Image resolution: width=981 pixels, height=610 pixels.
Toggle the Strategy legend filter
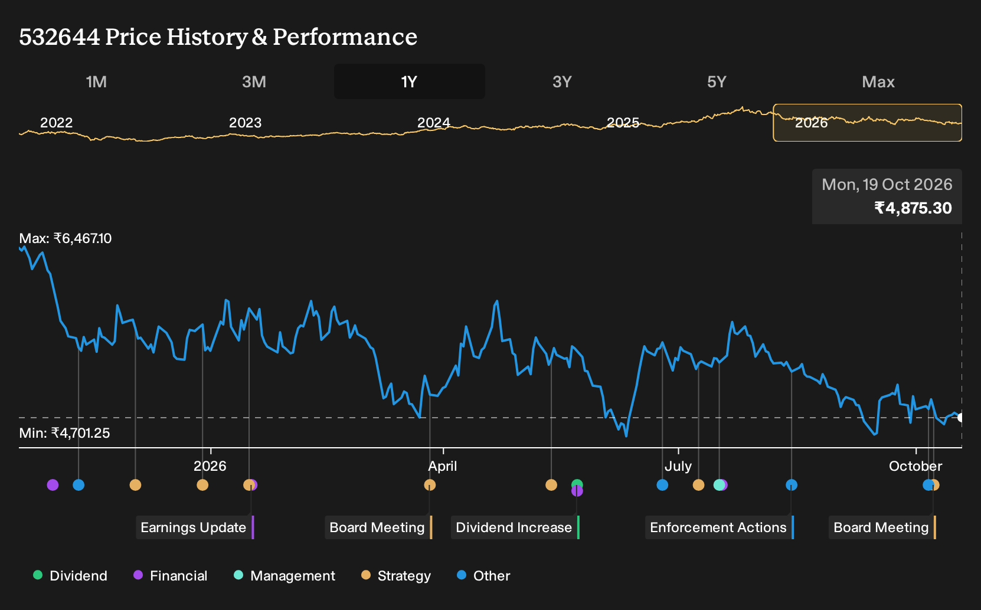[396, 576]
